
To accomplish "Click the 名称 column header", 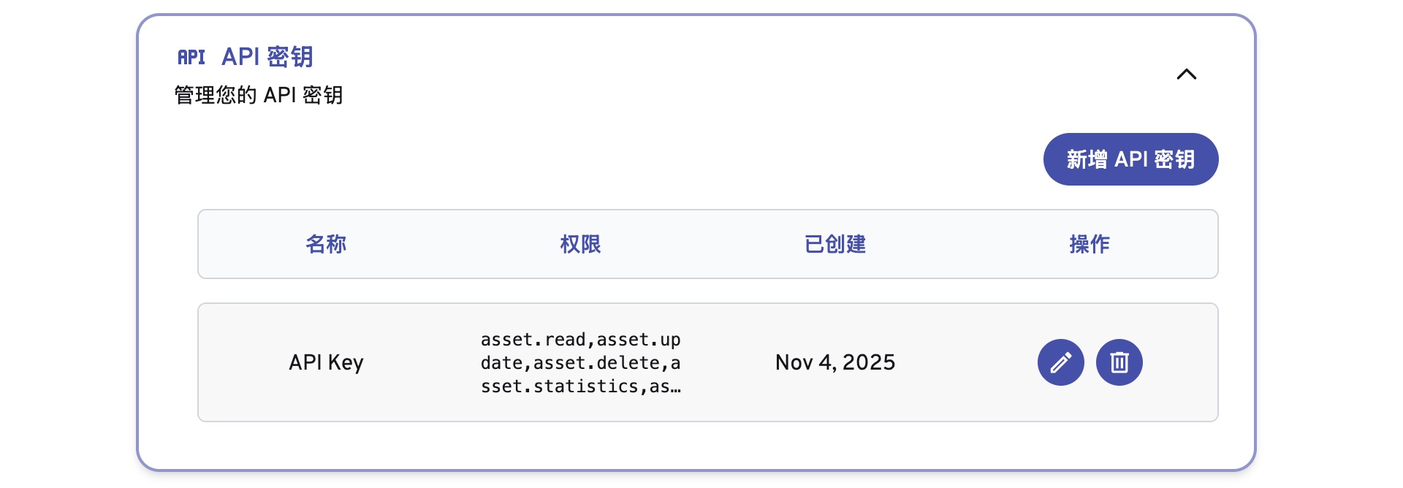I will point(326,244).
